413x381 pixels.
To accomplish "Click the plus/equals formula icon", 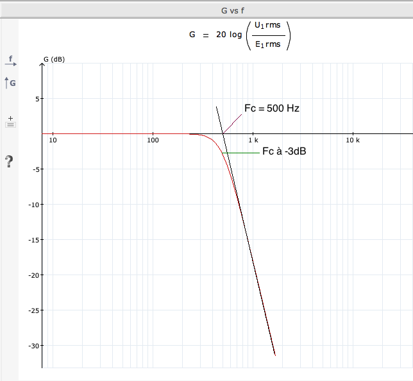I will click(10, 122).
